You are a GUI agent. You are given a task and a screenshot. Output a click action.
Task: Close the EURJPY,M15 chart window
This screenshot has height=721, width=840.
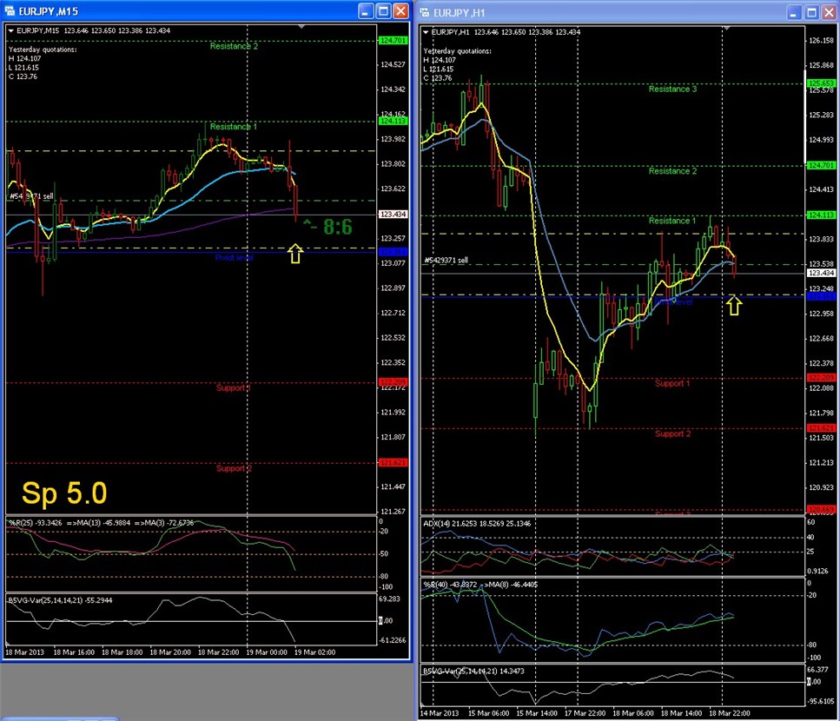pos(400,10)
